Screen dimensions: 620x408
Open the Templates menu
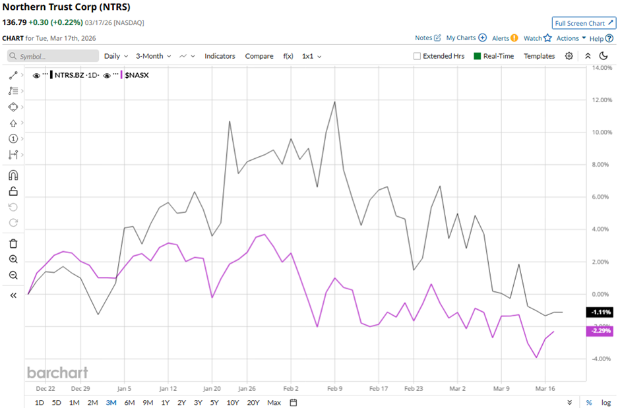[540, 56]
